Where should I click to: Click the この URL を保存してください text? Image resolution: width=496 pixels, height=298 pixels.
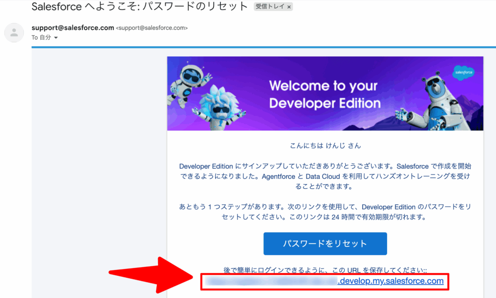point(325,270)
